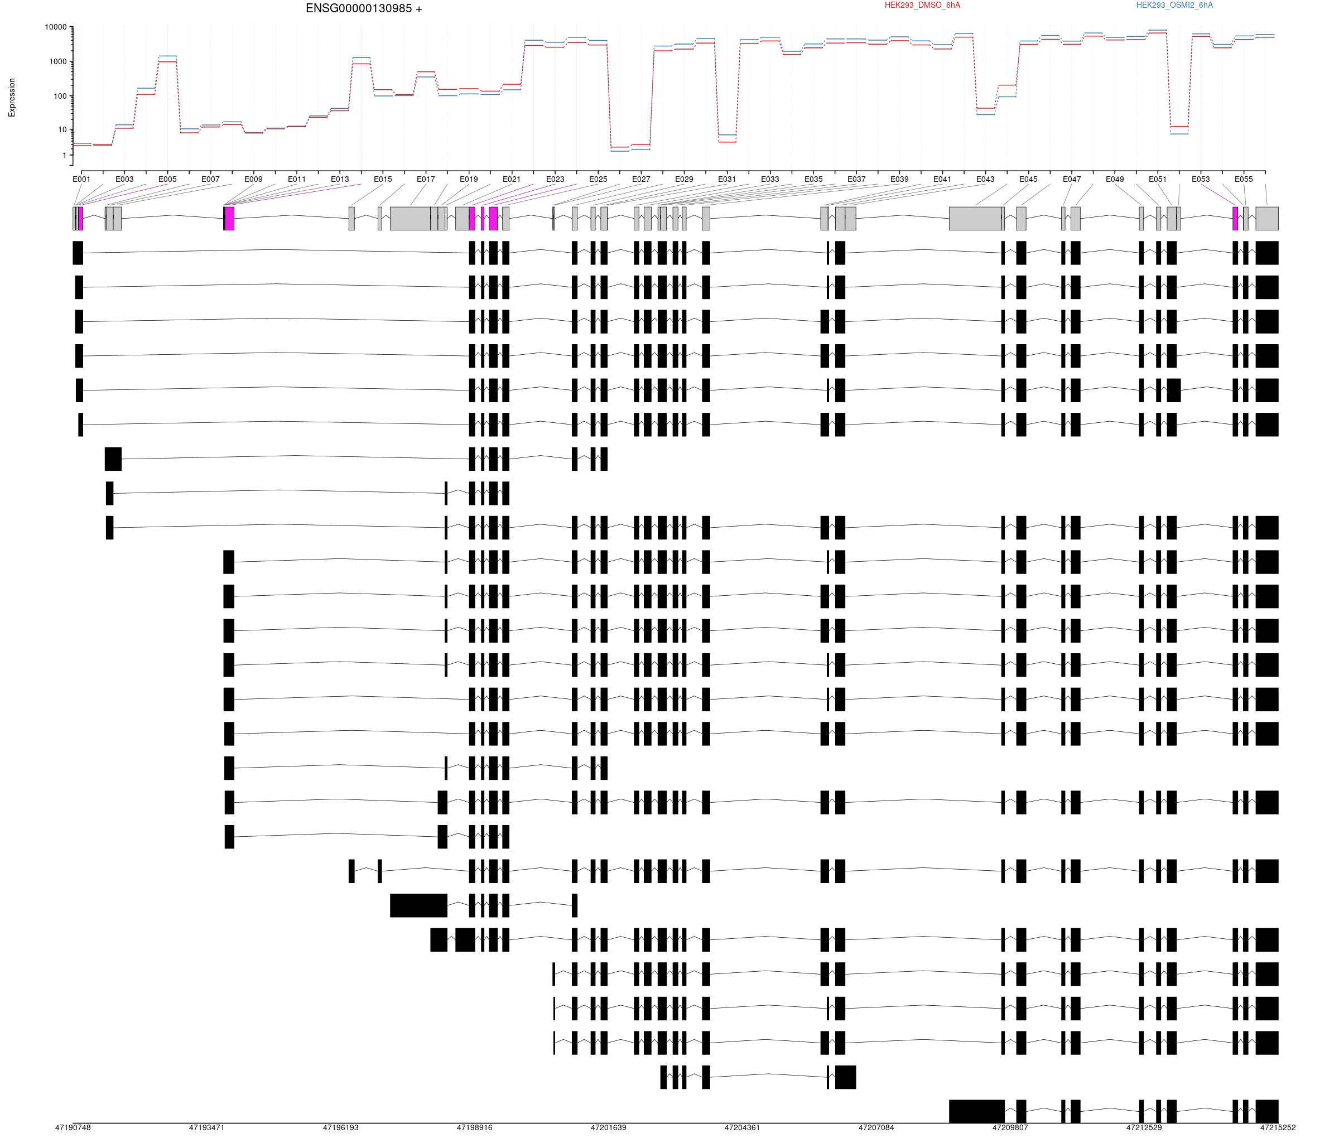Image resolution: width=1339 pixels, height=1138 pixels.
Task: Click the exon label E035
Action: pos(814,179)
